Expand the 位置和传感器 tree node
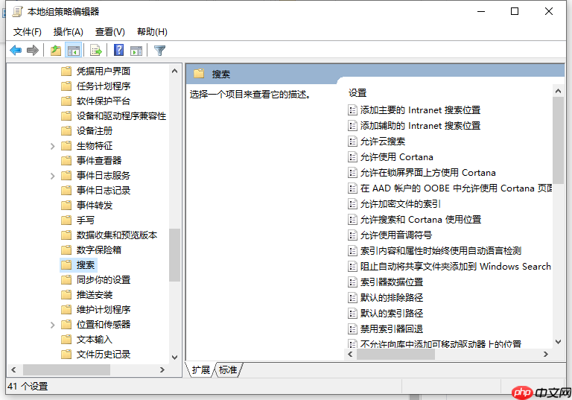The width and height of the screenshot is (572, 400). 53,325
